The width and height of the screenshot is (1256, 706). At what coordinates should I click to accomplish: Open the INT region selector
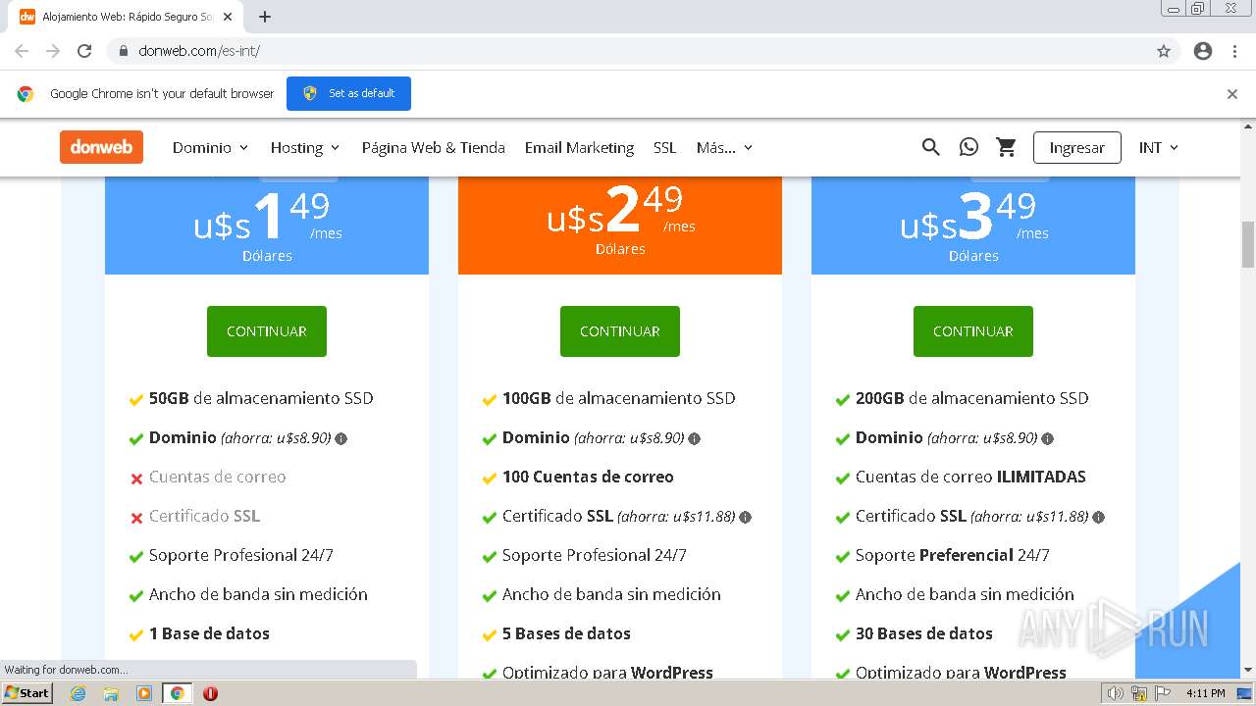pos(1159,147)
